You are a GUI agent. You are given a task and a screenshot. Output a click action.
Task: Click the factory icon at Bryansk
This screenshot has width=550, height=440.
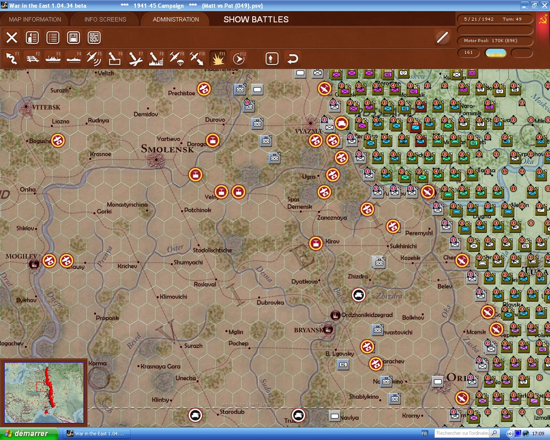pyautogui.click(x=328, y=330)
